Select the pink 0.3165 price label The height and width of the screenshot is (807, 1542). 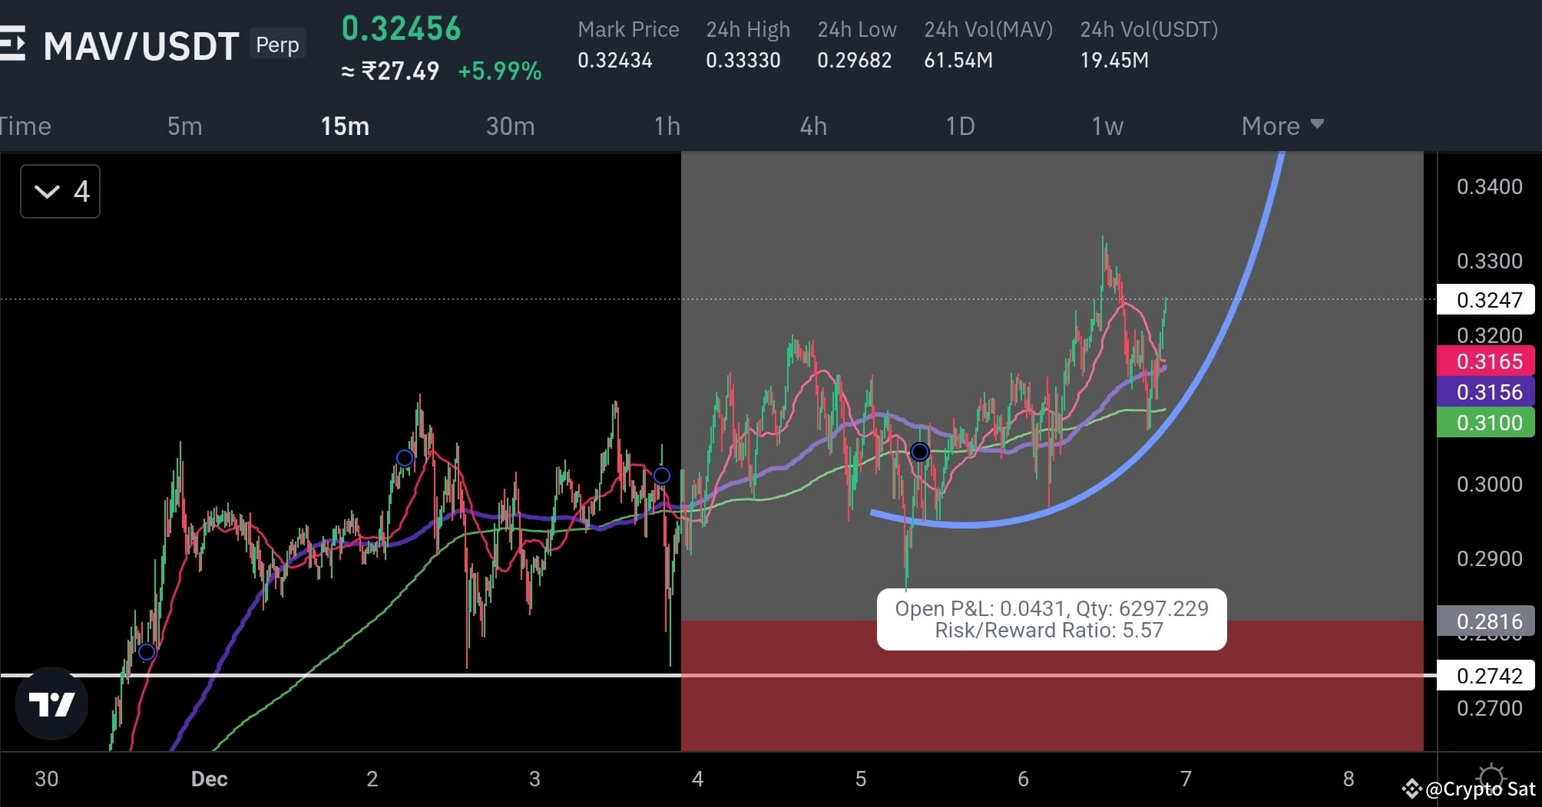[1485, 361]
